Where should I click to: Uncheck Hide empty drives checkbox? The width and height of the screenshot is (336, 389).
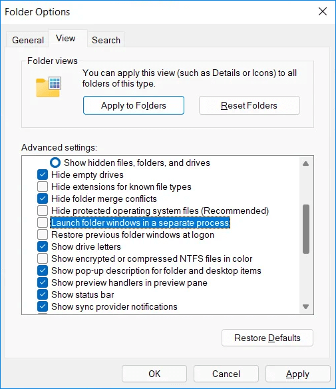43,175
